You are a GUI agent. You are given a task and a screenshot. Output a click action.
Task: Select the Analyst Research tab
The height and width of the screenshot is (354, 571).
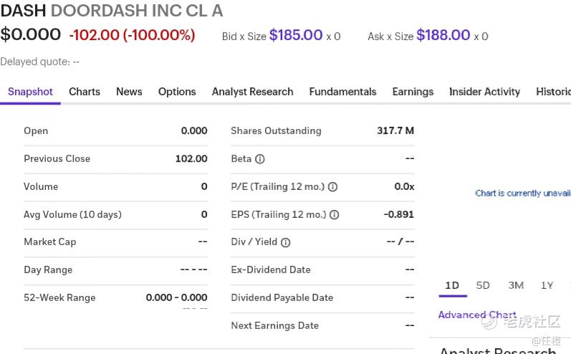(x=252, y=92)
